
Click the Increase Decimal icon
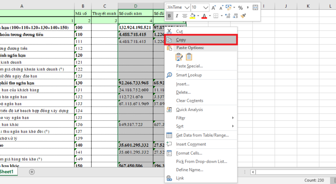tap(227, 16)
